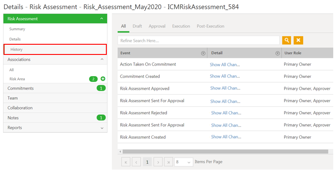
Task: Show all changes for Risk Assessment Approved
Action: [x=225, y=88]
